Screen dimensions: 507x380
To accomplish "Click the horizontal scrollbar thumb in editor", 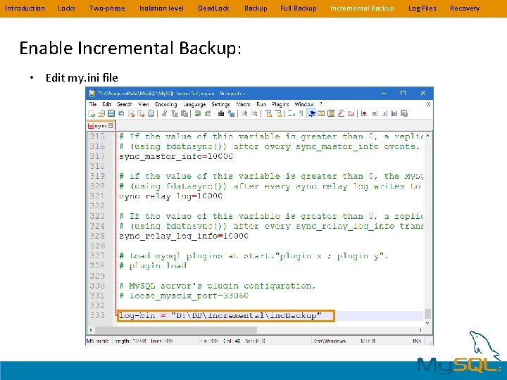I will click(176, 330).
